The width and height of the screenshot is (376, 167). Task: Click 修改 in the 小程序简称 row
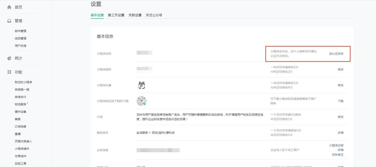(340, 70)
